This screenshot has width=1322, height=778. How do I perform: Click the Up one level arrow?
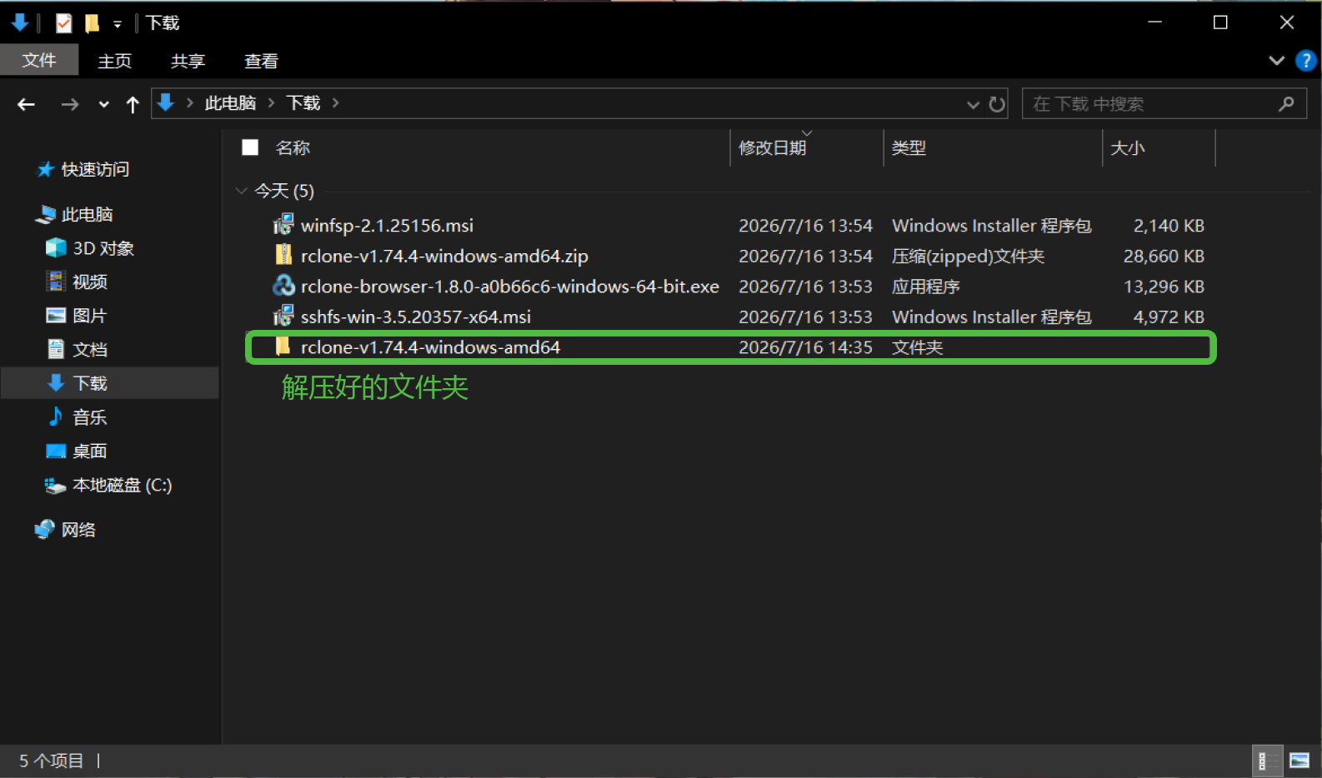(x=133, y=104)
